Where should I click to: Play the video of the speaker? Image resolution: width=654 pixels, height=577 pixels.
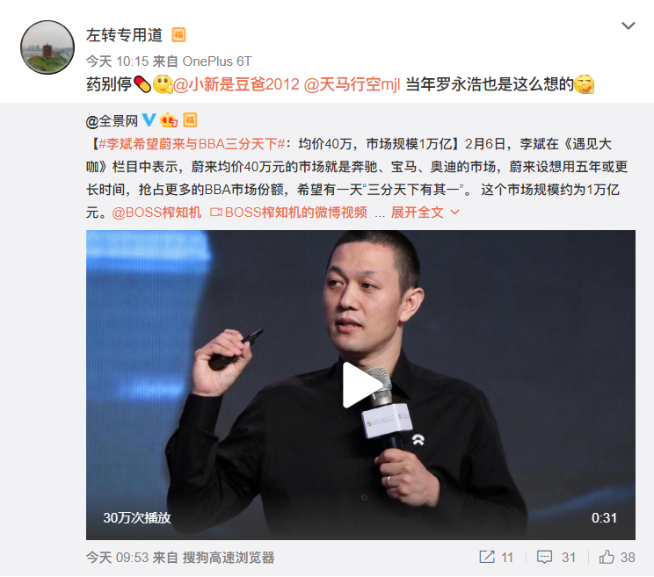[x=360, y=385]
